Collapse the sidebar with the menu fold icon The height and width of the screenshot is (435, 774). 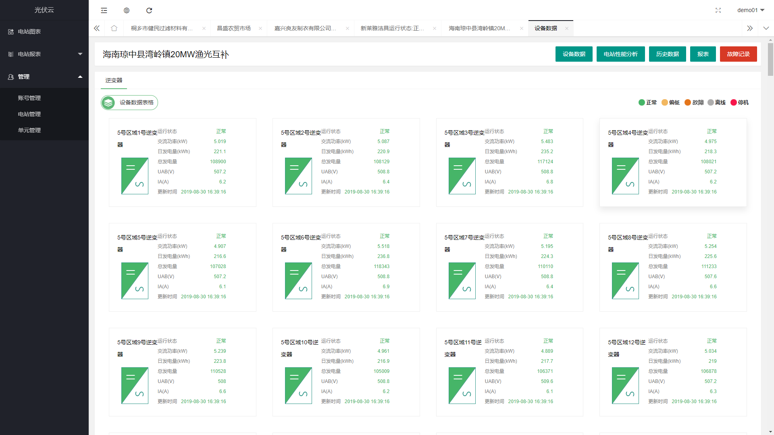pyautogui.click(x=104, y=10)
